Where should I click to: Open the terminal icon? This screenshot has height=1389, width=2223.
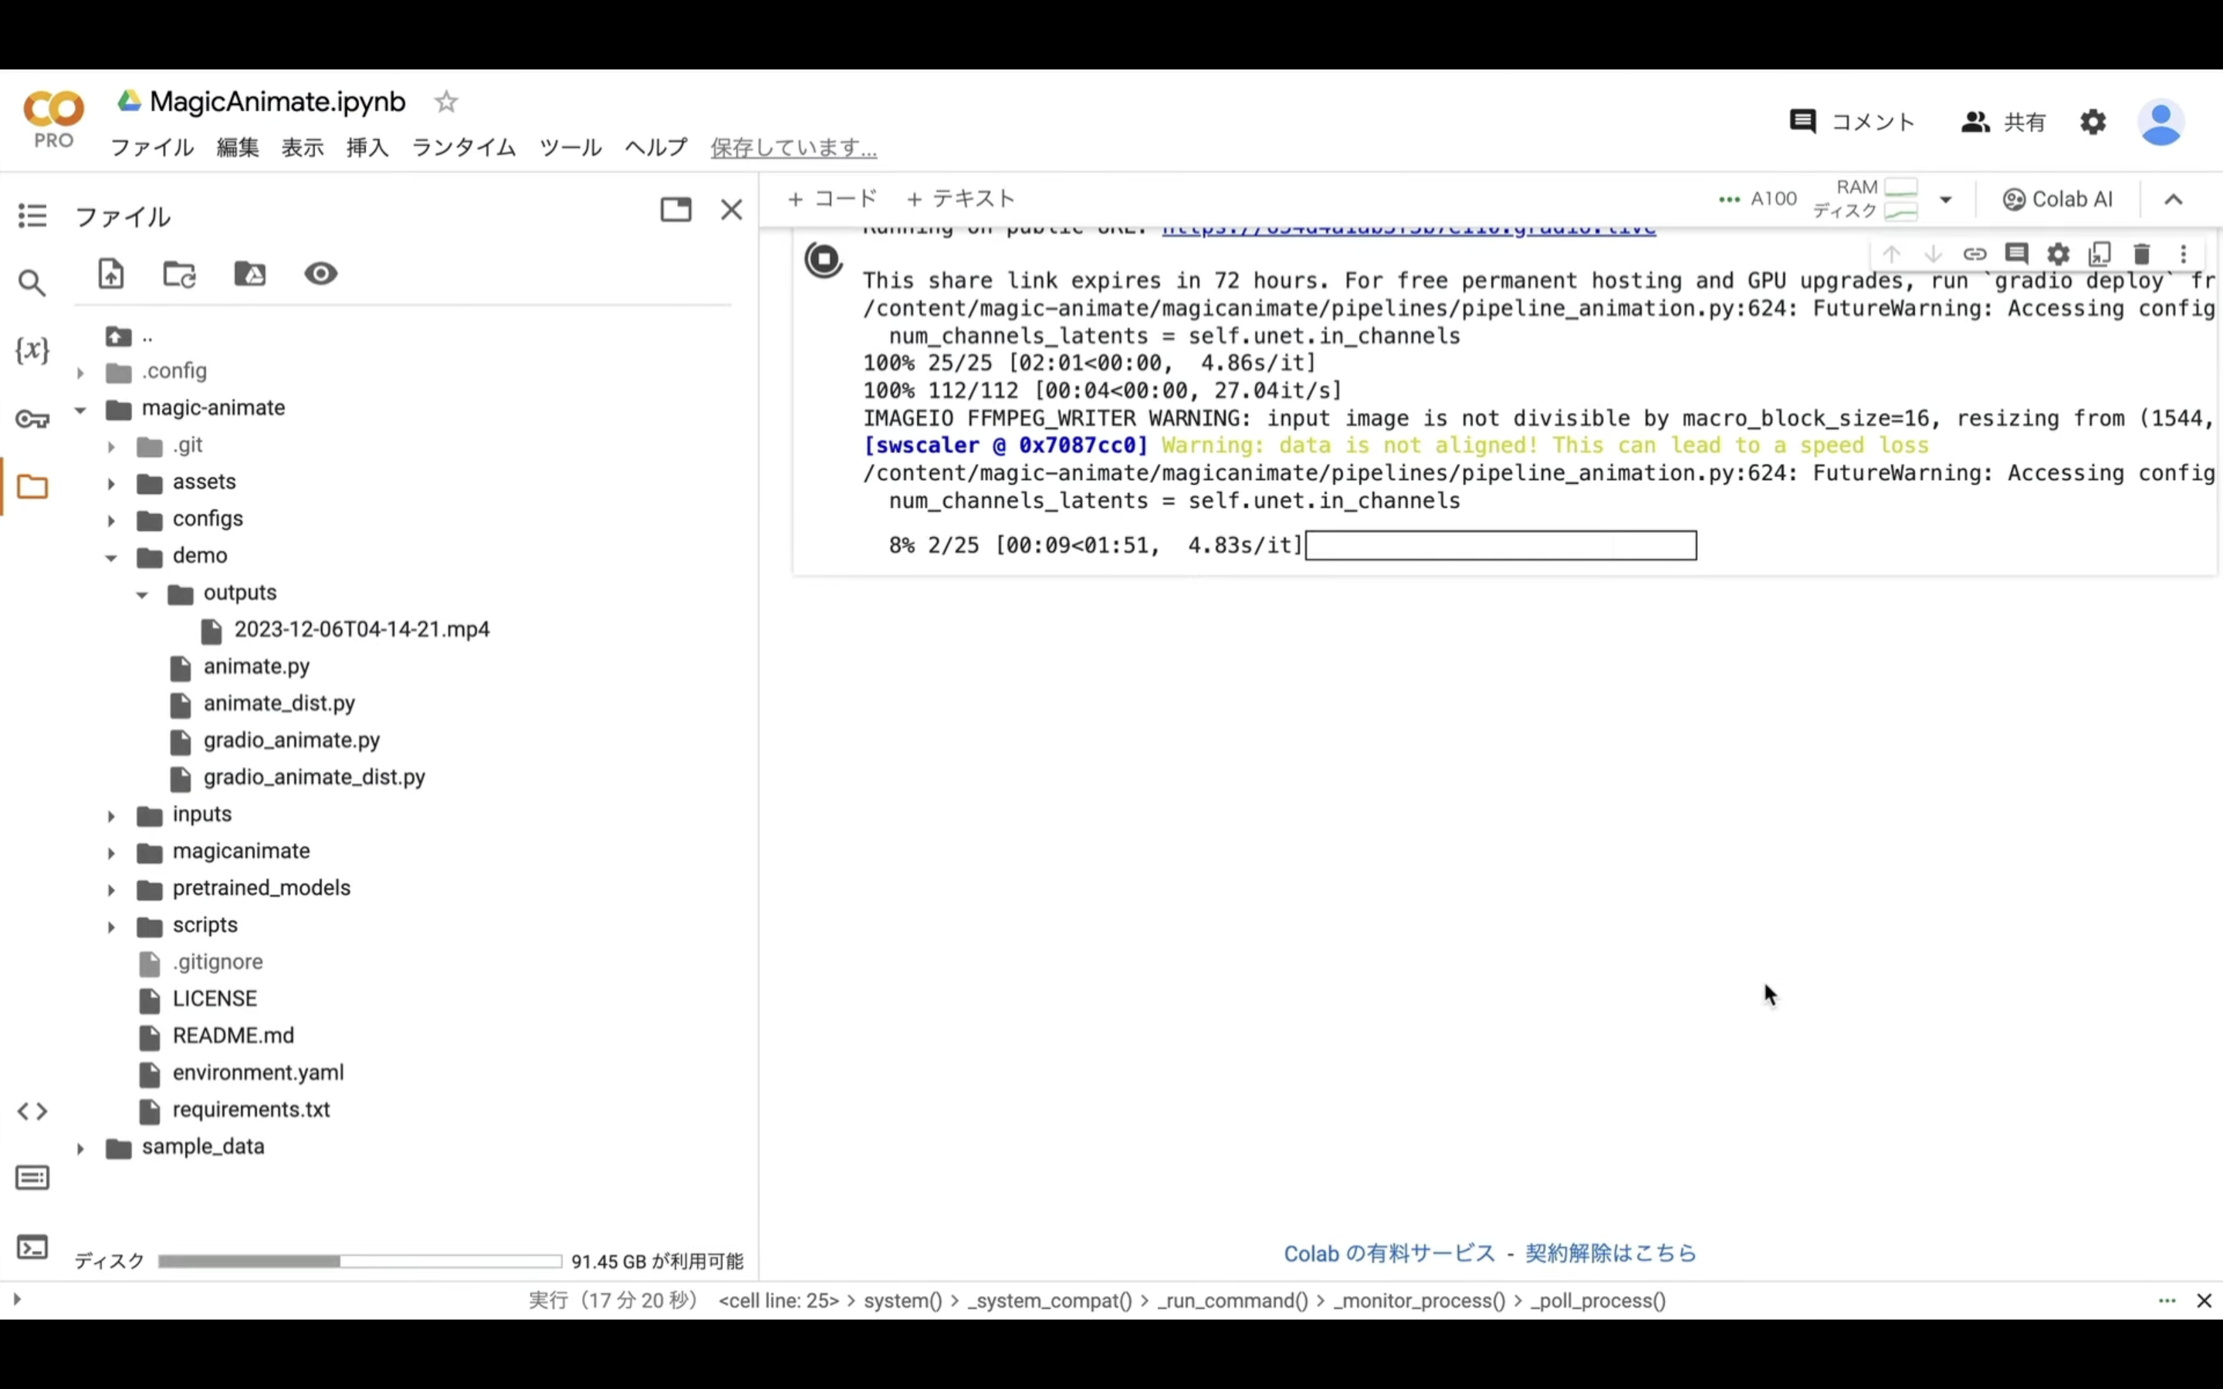[x=32, y=1248]
